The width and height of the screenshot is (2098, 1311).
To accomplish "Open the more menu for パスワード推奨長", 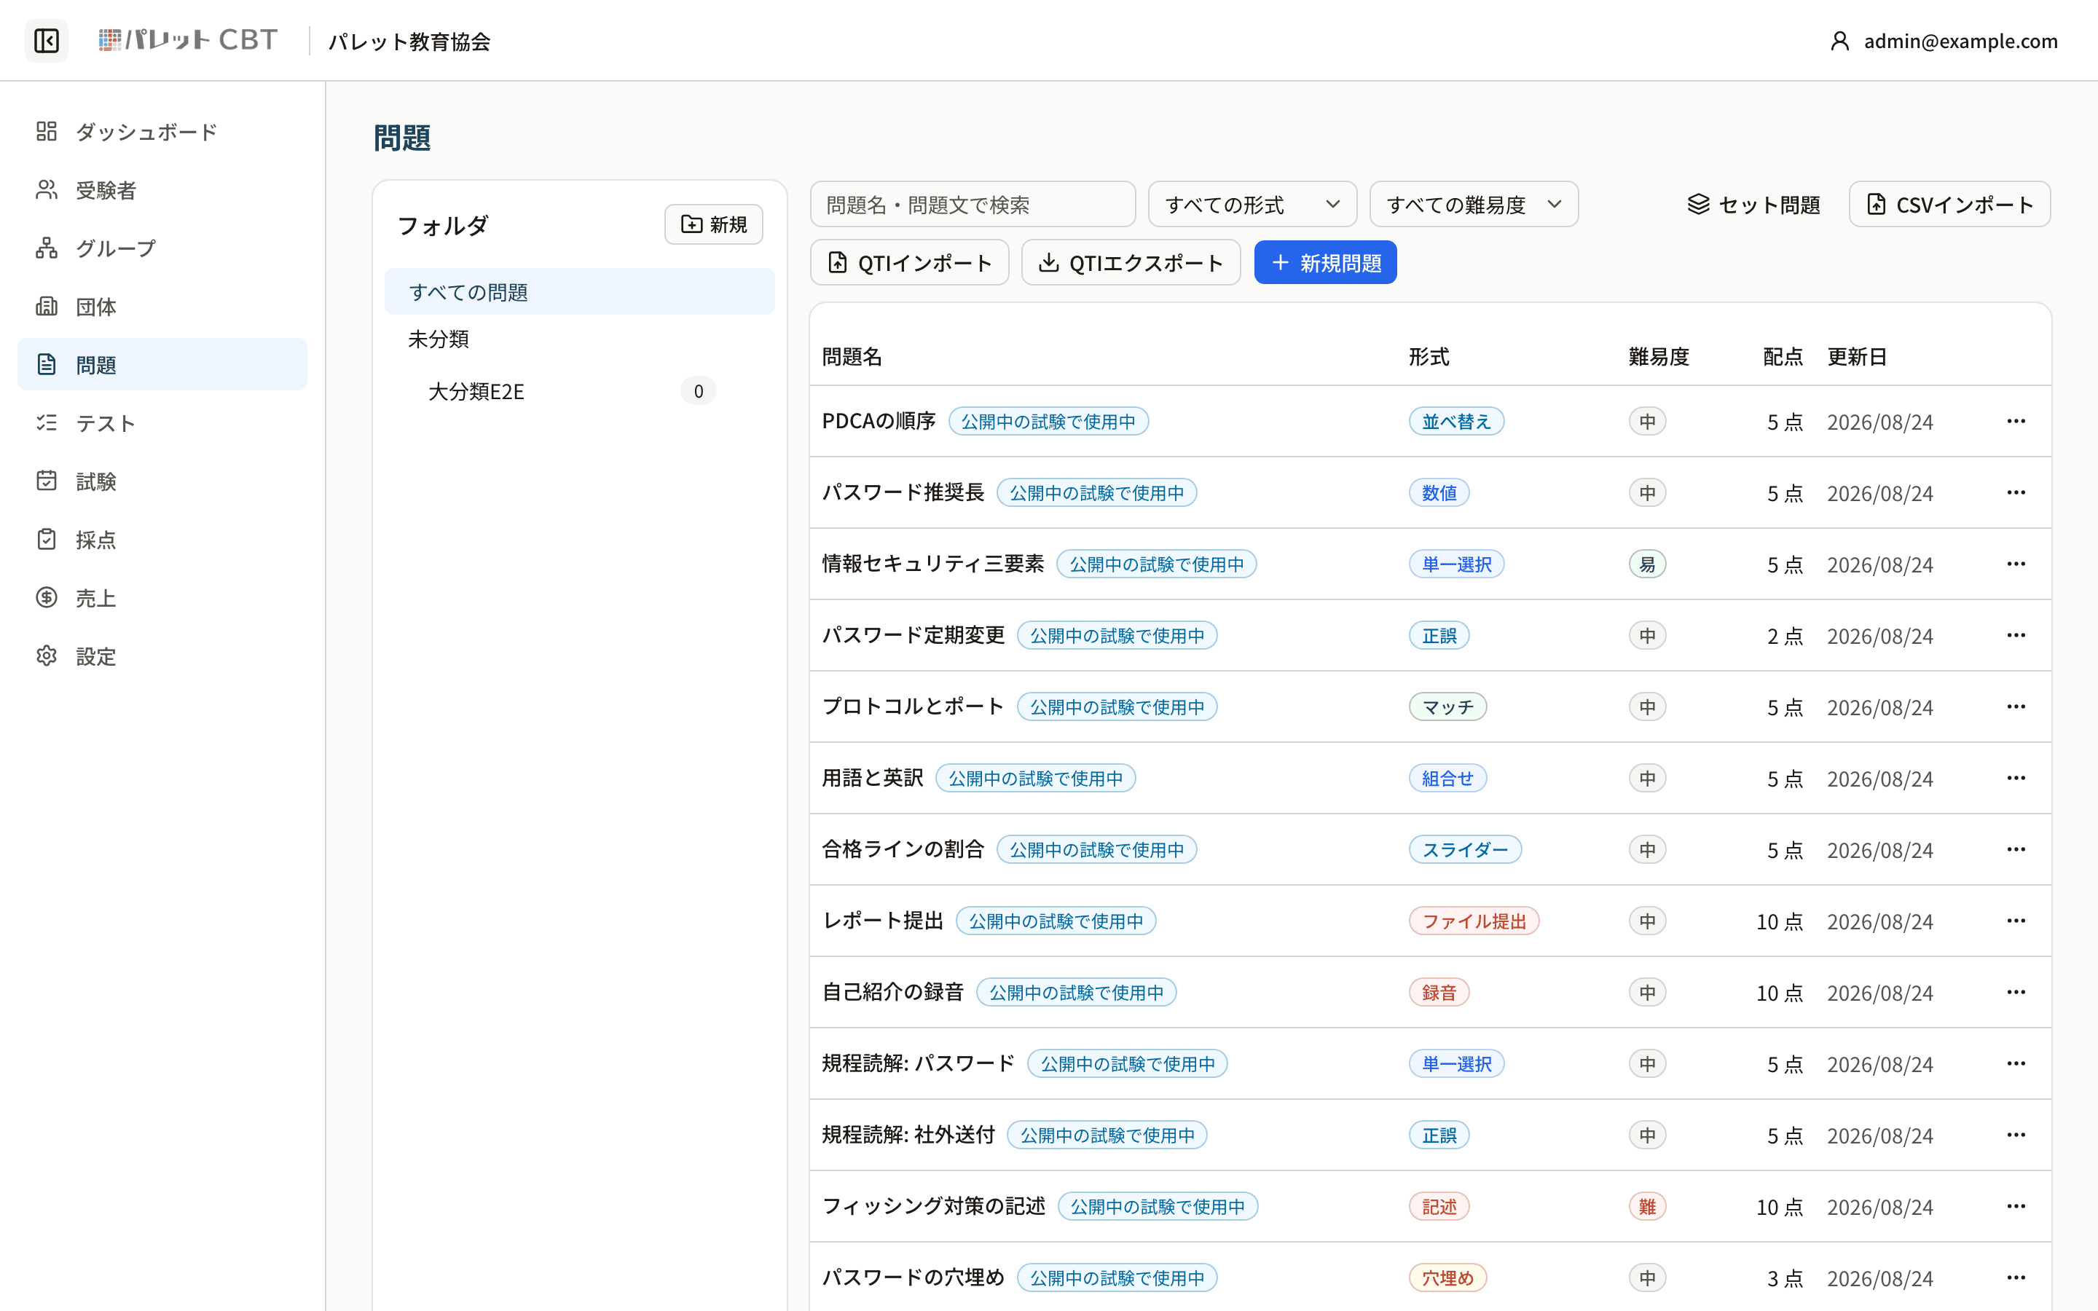I will pyautogui.click(x=2016, y=492).
